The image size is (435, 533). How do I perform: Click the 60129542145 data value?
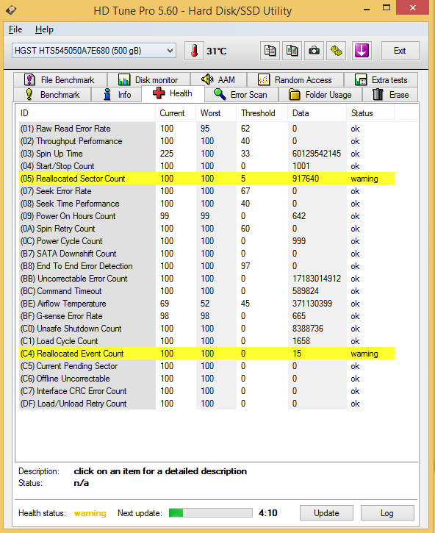[x=317, y=154]
